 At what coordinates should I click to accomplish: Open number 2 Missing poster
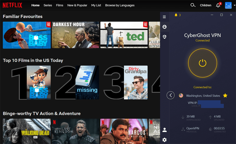[87, 83]
